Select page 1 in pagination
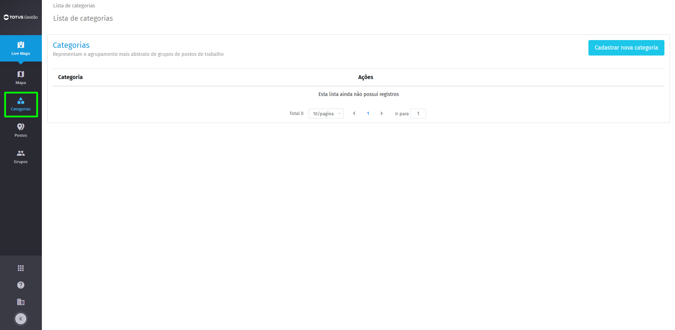The image size is (675, 330). (x=368, y=114)
